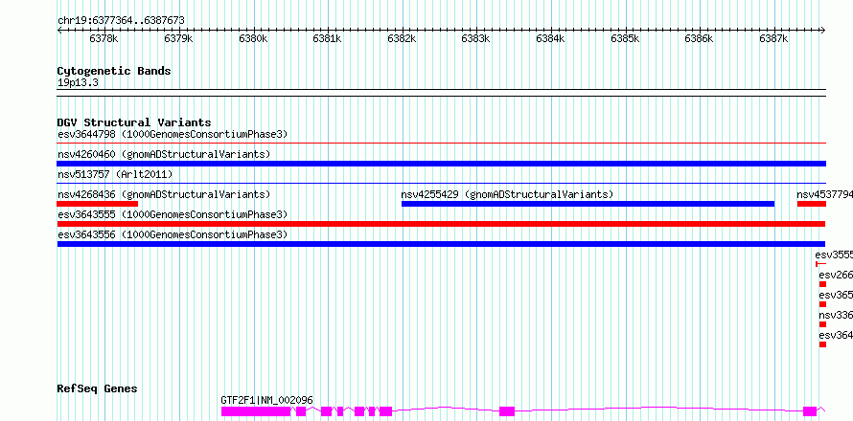Click the truncated esv266 variant label

pos(836,275)
